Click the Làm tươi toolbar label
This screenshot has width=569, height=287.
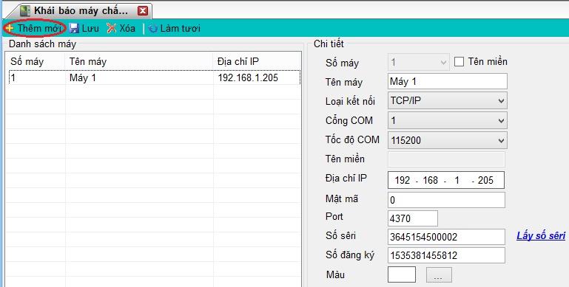pos(180,28)
